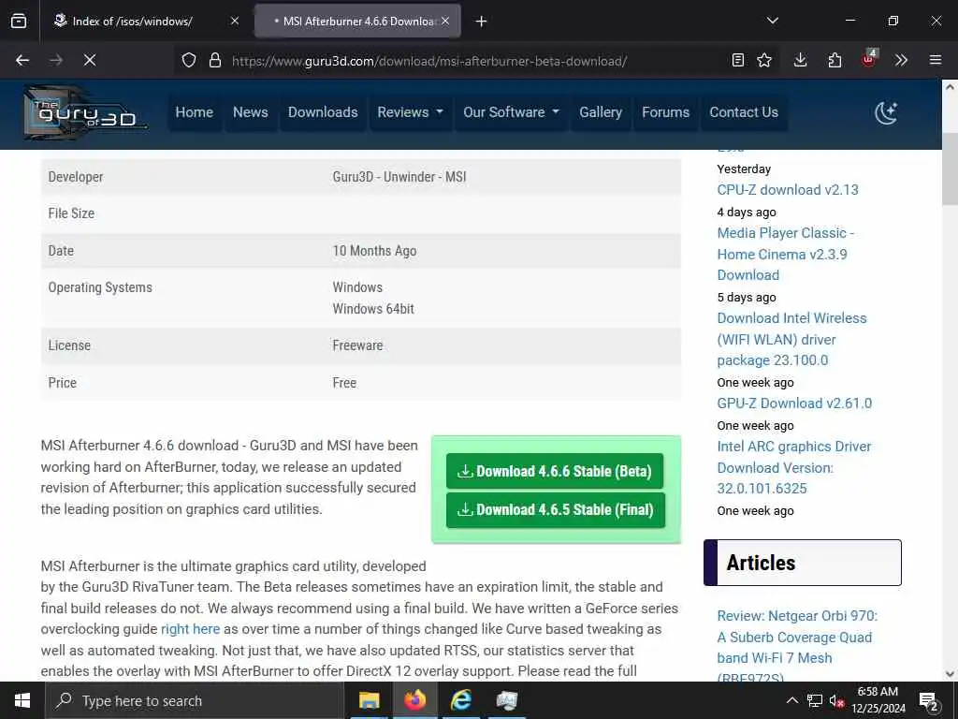
Task: Expand the Reviews dropdown menu
Action: tap(410, 112)
